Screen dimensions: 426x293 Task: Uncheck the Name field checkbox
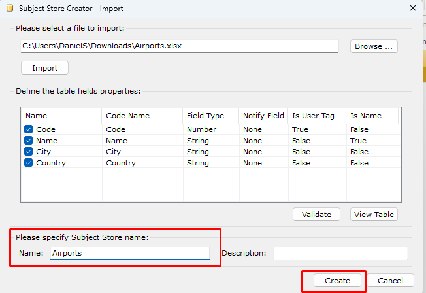[x=28, y=141]
